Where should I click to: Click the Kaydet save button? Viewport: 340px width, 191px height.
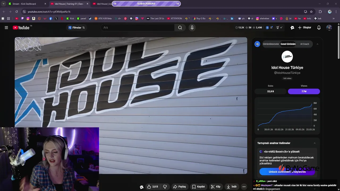click(x=198, y=187)
